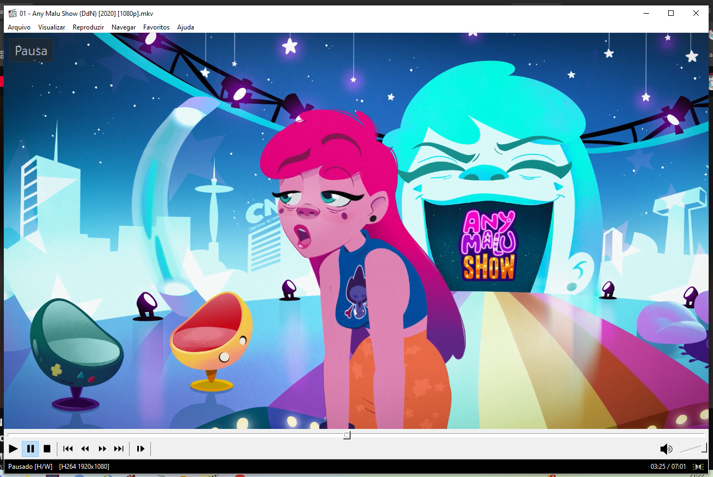The image size is (713, 477).
Task: Open the Navegar menu
Action: (x=124, y=27)
